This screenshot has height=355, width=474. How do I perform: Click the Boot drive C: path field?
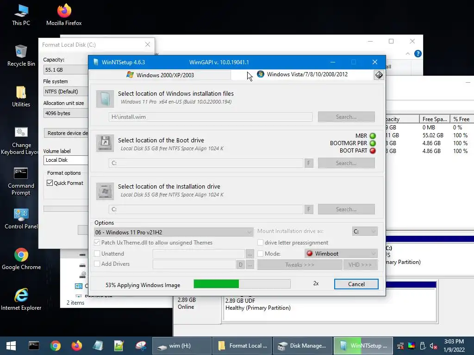click(x=206, y=163)
